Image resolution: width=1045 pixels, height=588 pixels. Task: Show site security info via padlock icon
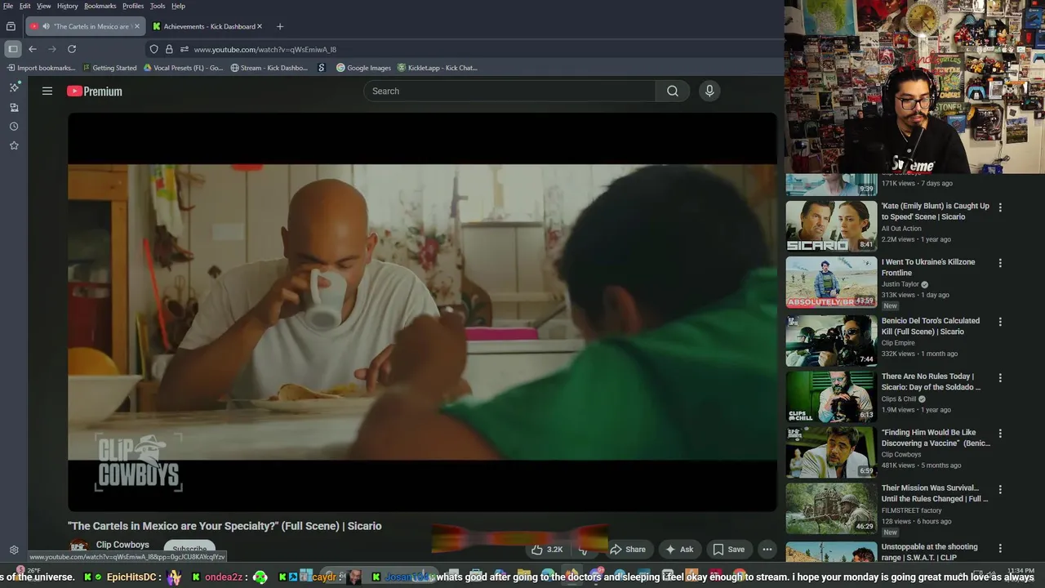169,49
